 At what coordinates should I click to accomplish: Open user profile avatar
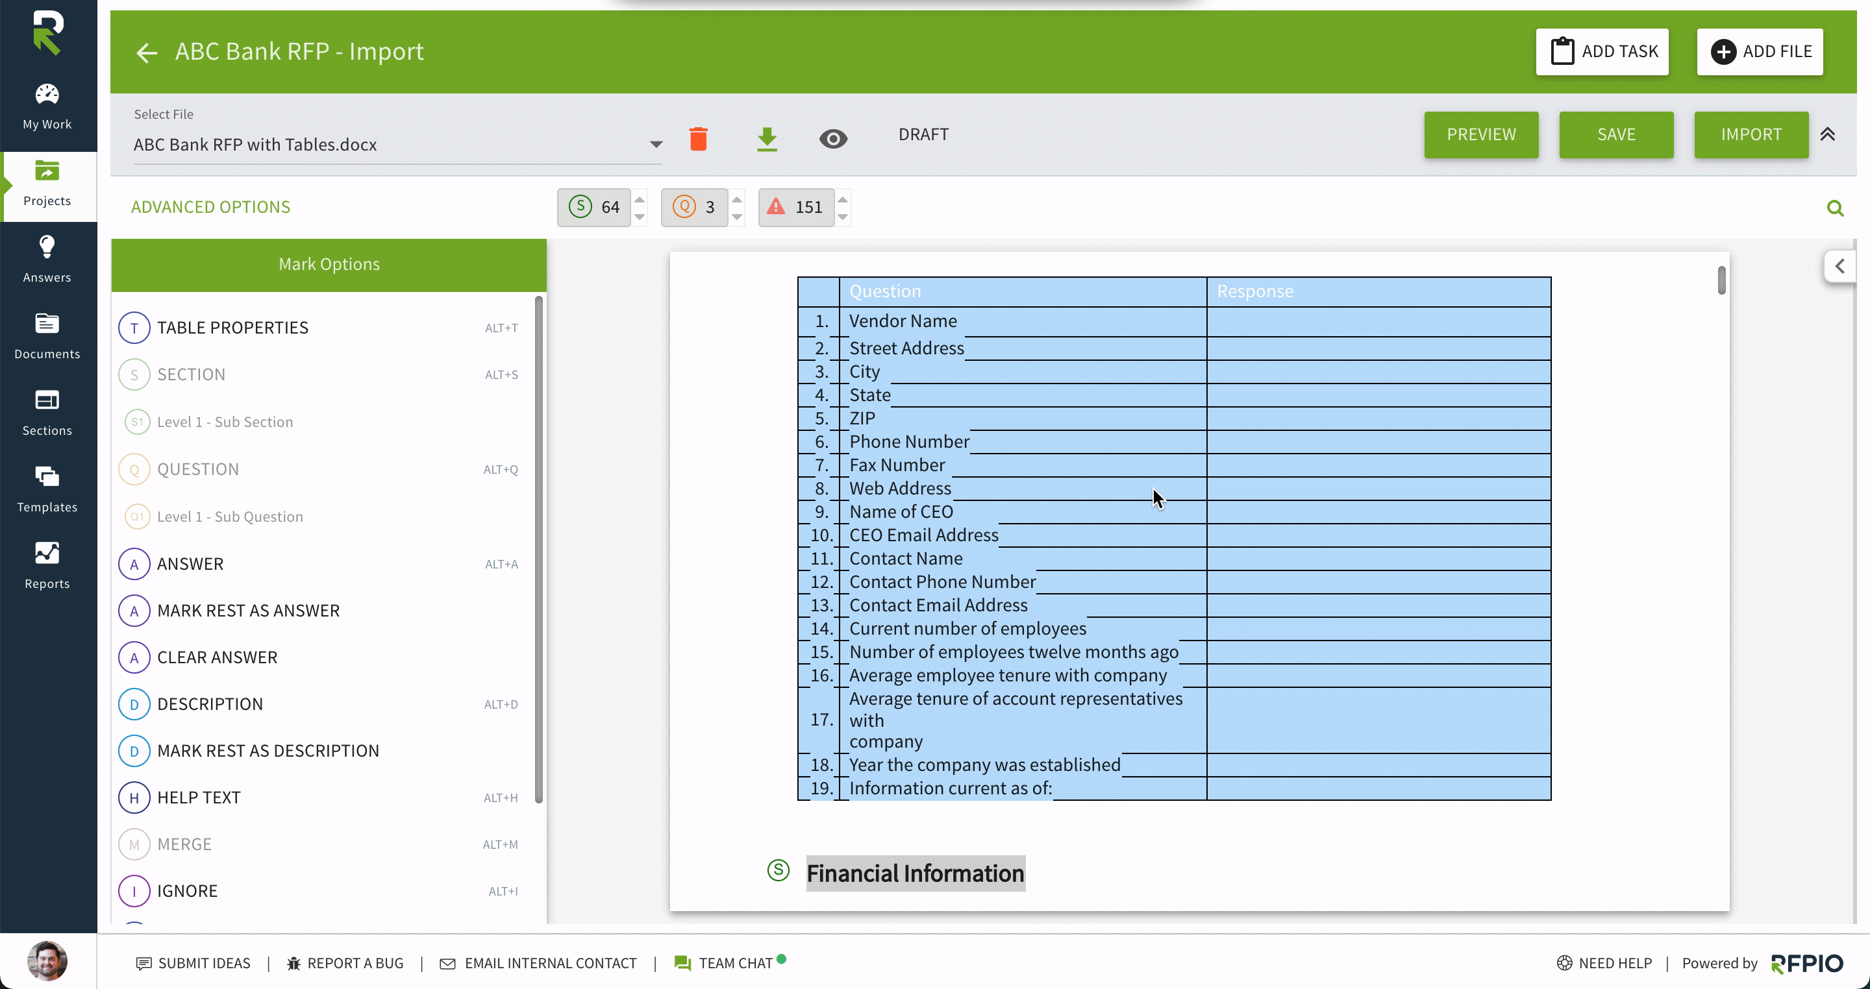point(47,960)
